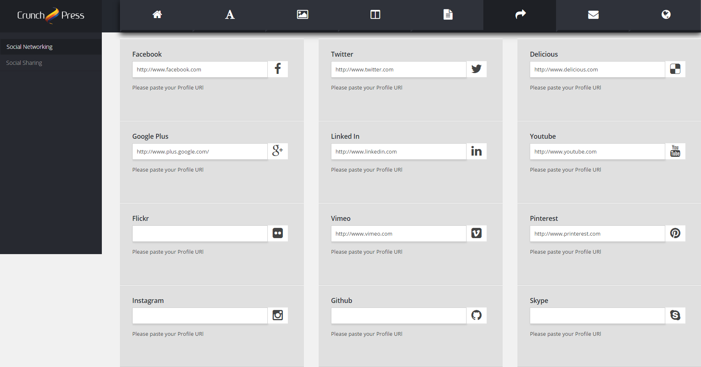
Task: Focus the Delicious profile URL field
Action: 598,69
